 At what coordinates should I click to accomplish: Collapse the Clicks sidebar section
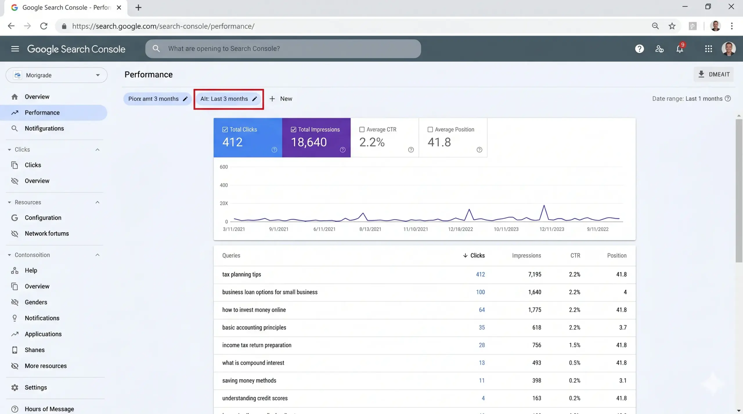(98, 149)
